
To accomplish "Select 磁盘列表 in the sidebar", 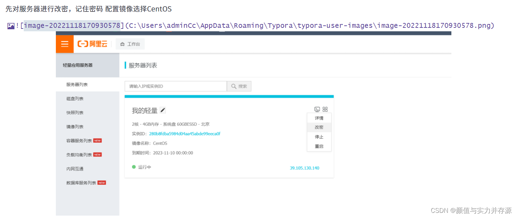I will (88, 99).
